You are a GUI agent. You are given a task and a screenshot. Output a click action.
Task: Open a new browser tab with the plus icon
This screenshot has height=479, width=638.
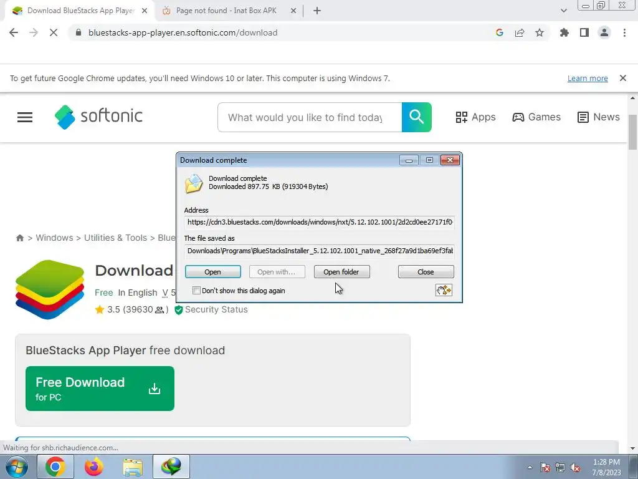click(x=317, y=11)
